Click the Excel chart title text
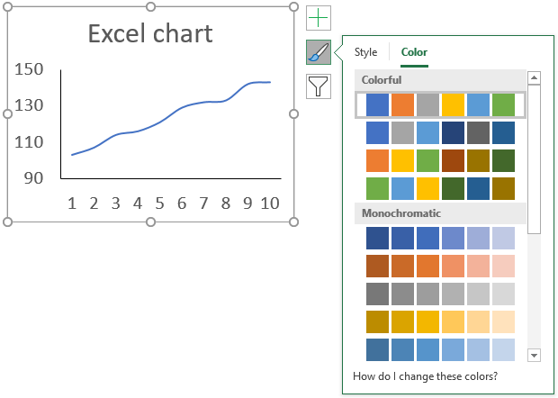This screenshot has height=398, width=558. pyautogui.click(x=150, y=33)
